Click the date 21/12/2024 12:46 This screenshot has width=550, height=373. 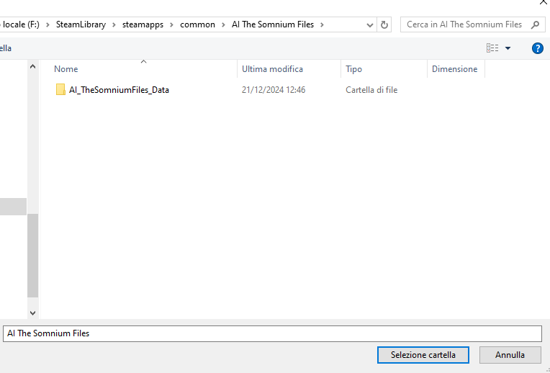click(274, 90)
